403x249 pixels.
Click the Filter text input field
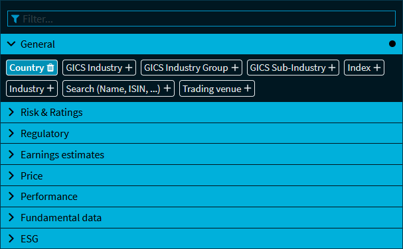pos(202,19)
